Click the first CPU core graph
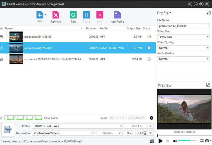Image resolution: width=212 pixels, height=145 pixels. click(9, 118)
